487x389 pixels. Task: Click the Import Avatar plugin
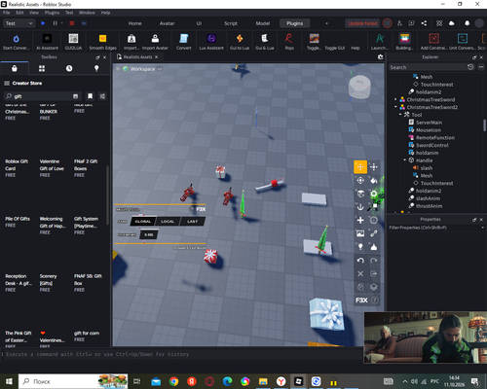pyautogui.click(x=155, y=42)
